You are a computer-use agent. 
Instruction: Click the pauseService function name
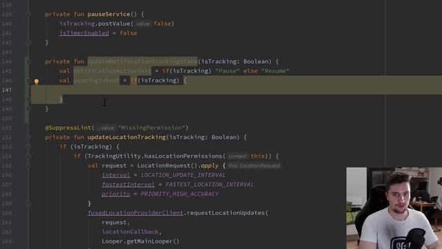[109, 14]
